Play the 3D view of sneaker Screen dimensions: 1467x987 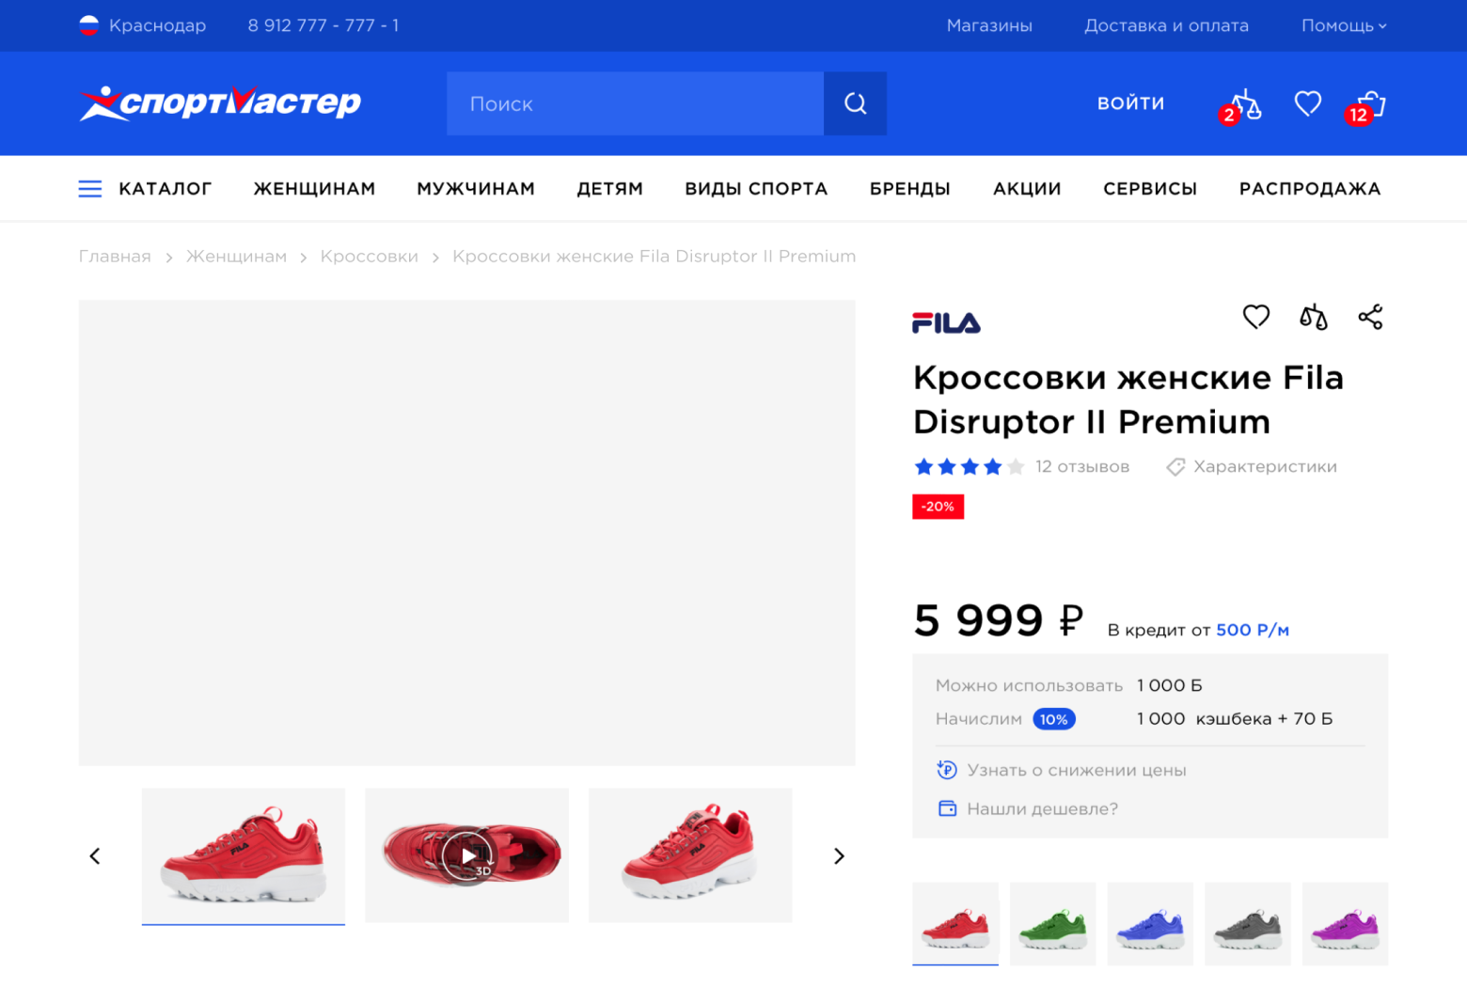click(x=467, y=855)
